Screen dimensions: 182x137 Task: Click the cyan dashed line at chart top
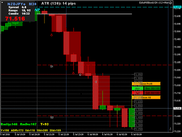pos(103,7)
